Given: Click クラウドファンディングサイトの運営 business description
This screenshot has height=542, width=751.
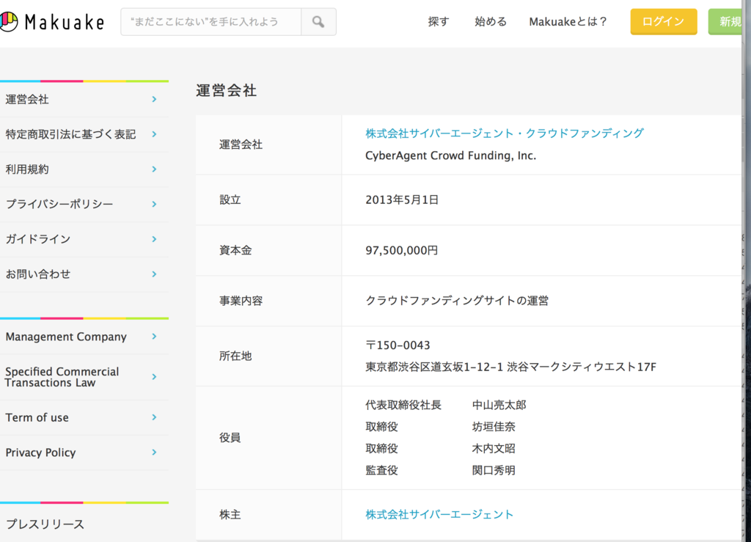Looking at the screenshot, I should point(457,301).
